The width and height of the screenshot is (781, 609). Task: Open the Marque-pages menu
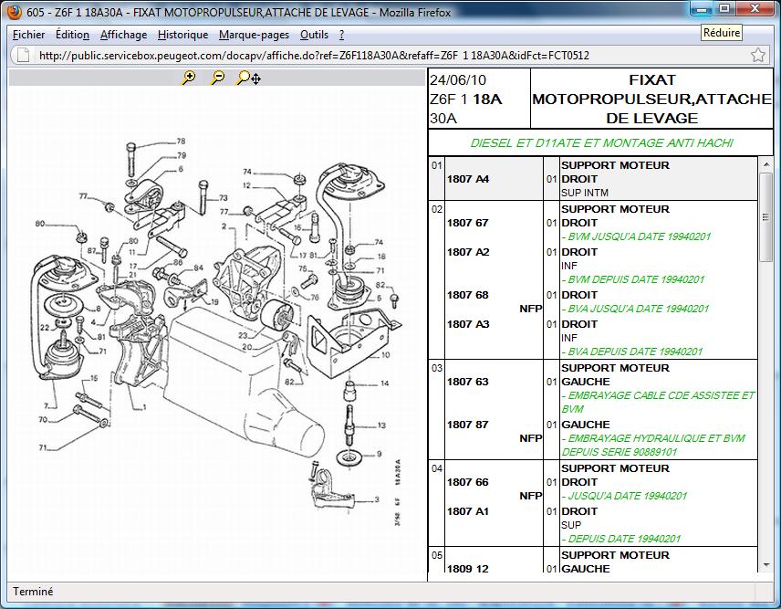[254, 35]
